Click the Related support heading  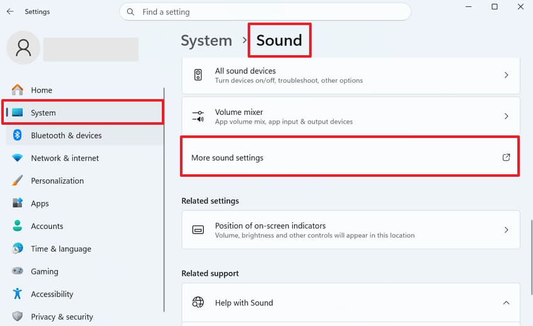210,273
